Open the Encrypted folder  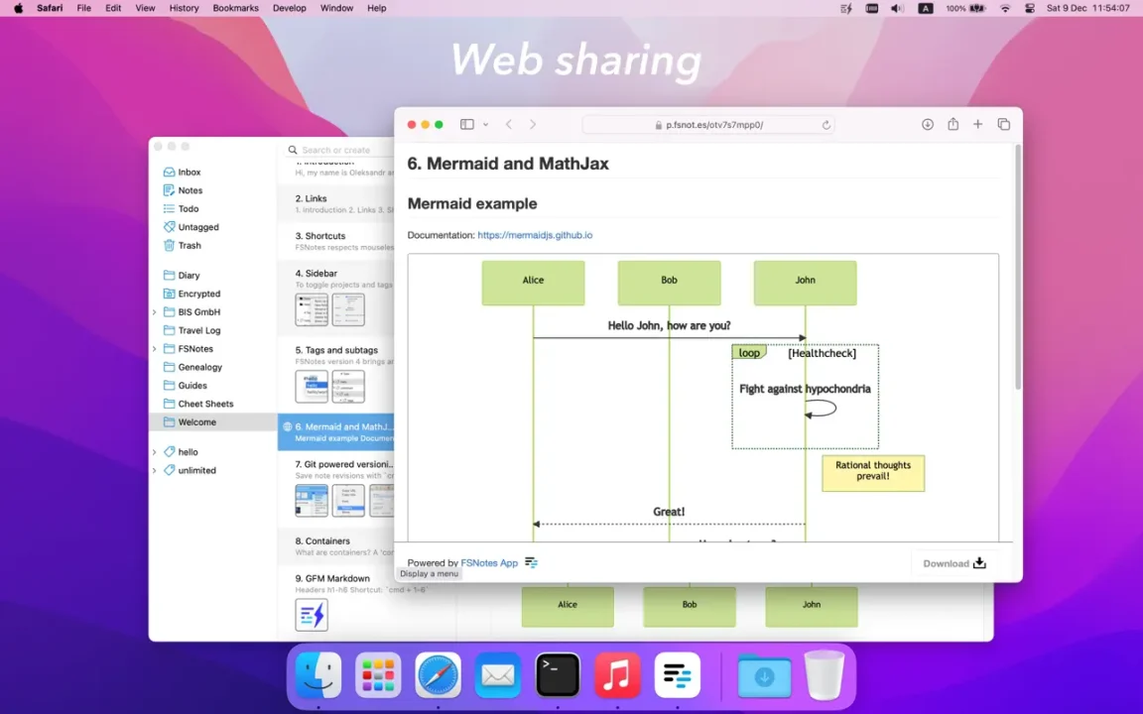point(199,294)
